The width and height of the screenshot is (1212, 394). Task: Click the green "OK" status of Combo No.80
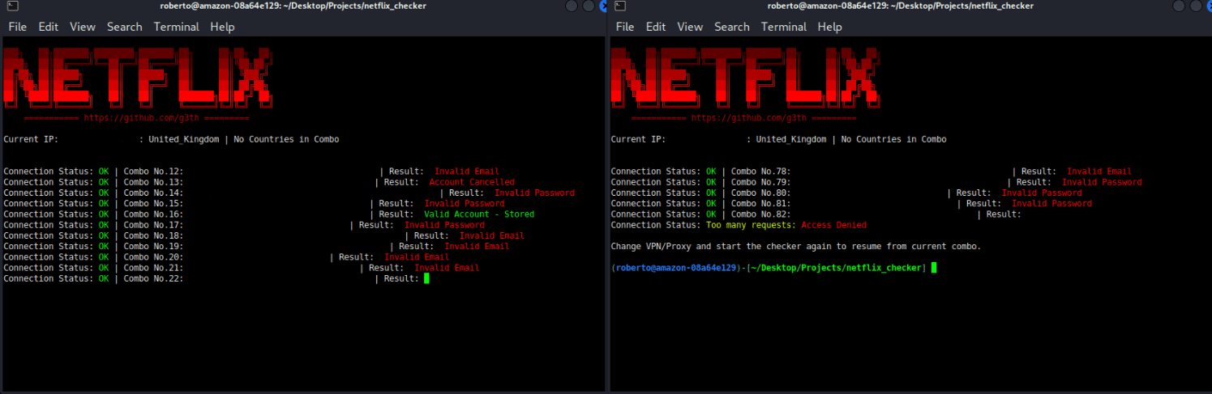(711, 193)
